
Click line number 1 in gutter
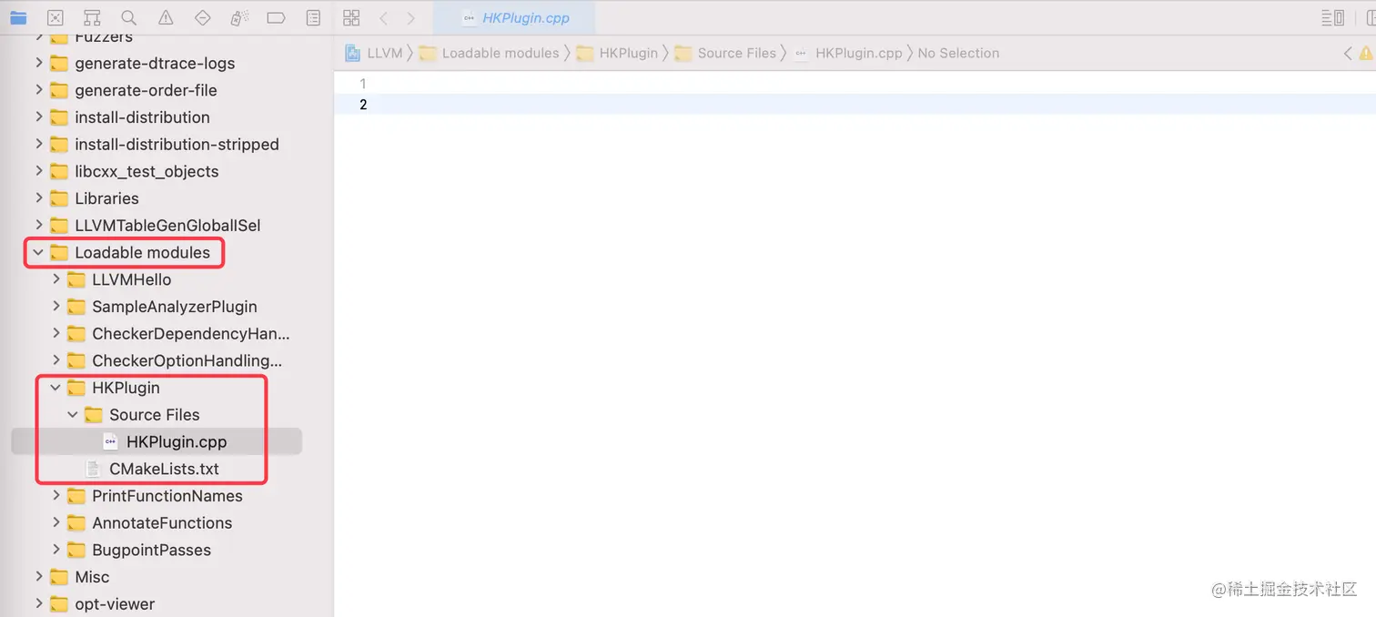click(x=363, y=84)
